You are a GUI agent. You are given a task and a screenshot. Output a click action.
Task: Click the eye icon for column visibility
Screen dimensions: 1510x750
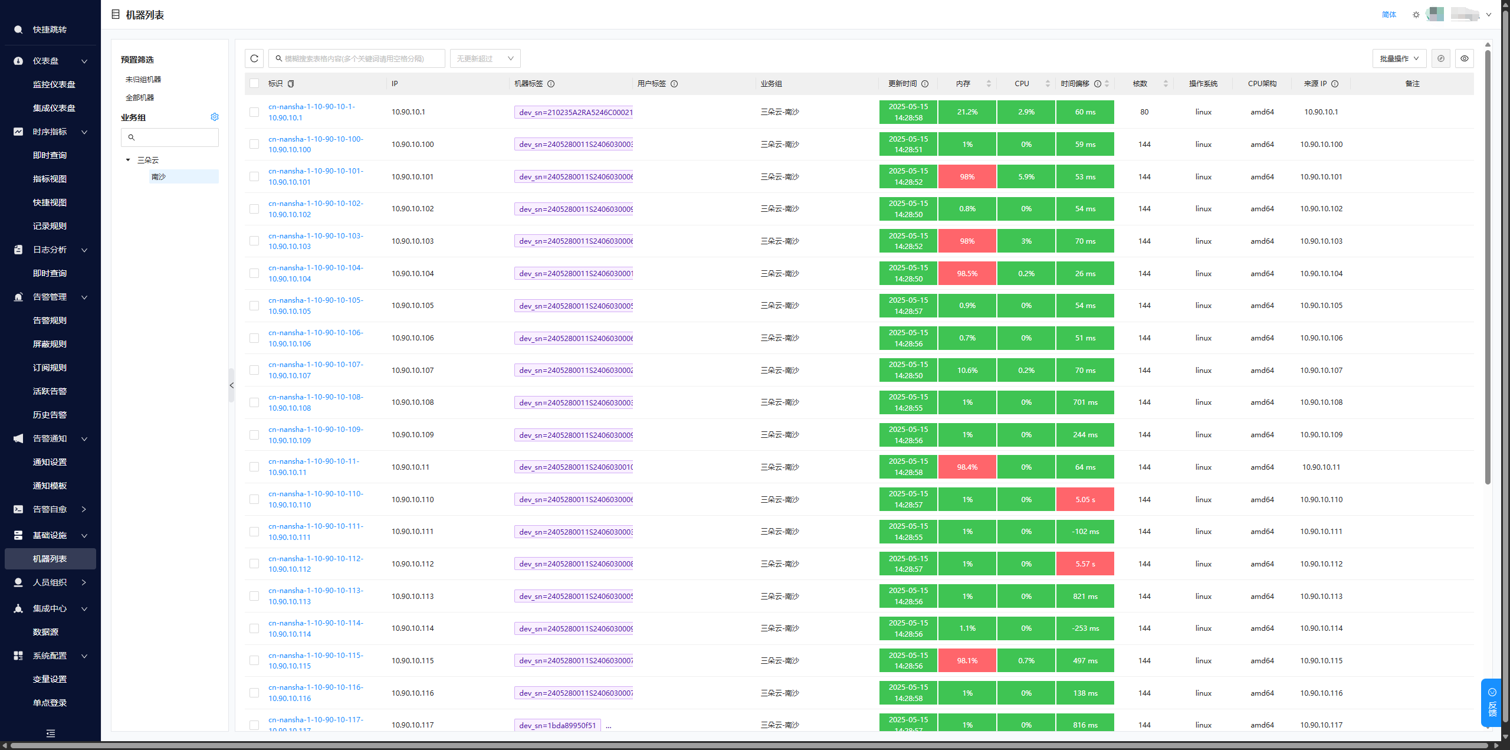pos(1464,58)
